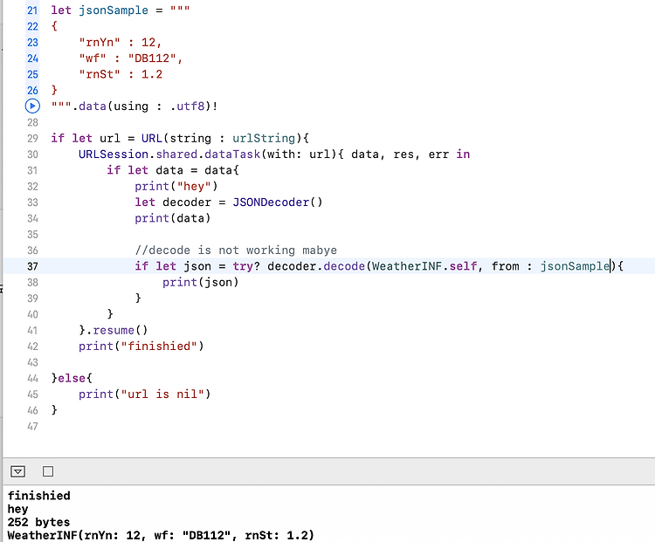The image size is (655, 542).
Task: Click print("url is nil") statement
Action: click(144, 394)
